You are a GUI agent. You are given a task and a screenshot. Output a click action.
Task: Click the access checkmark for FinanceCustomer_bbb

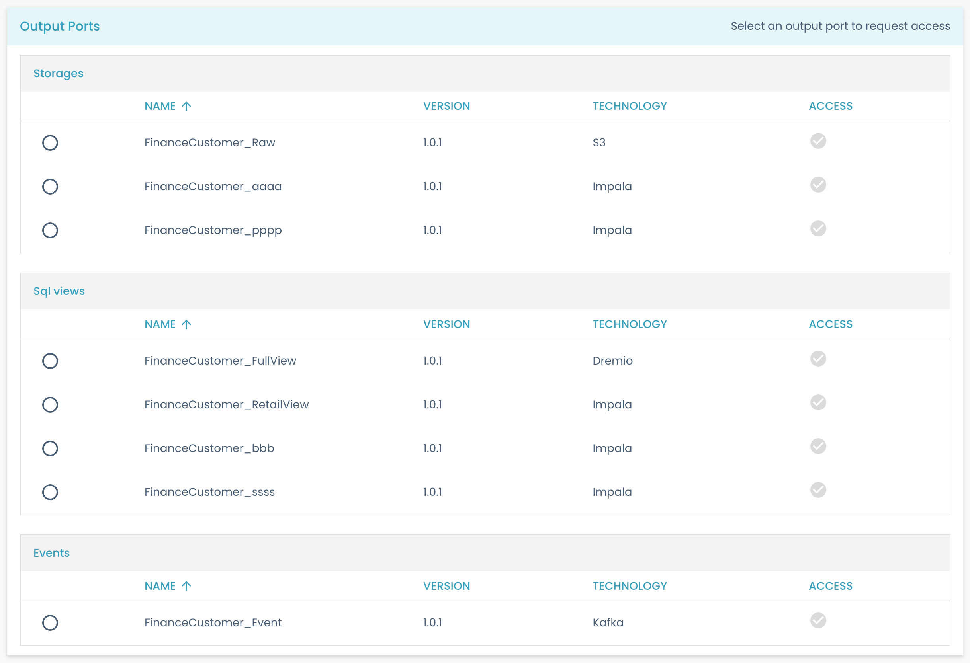pyautogui.click(x=818, y=447)
